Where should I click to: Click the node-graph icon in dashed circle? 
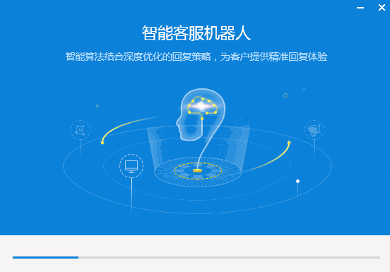tap(81, 130)
